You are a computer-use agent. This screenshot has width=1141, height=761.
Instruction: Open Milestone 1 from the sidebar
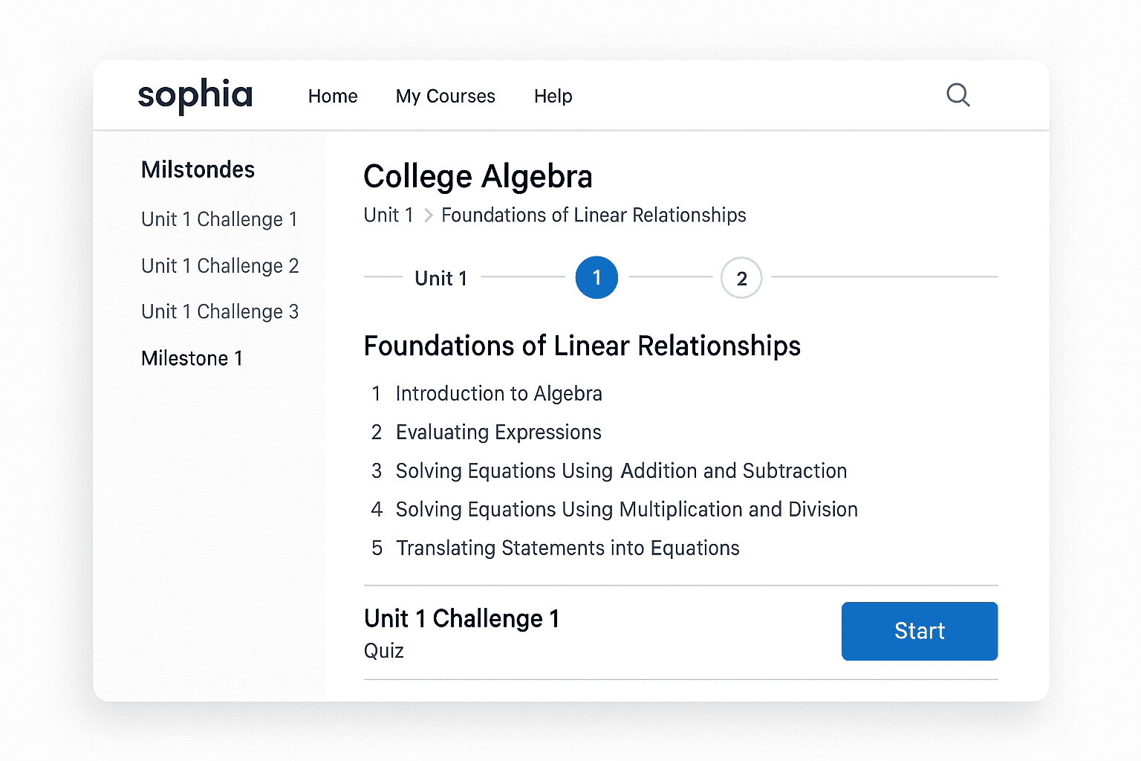pyautogui.click(x=192, y=358)
